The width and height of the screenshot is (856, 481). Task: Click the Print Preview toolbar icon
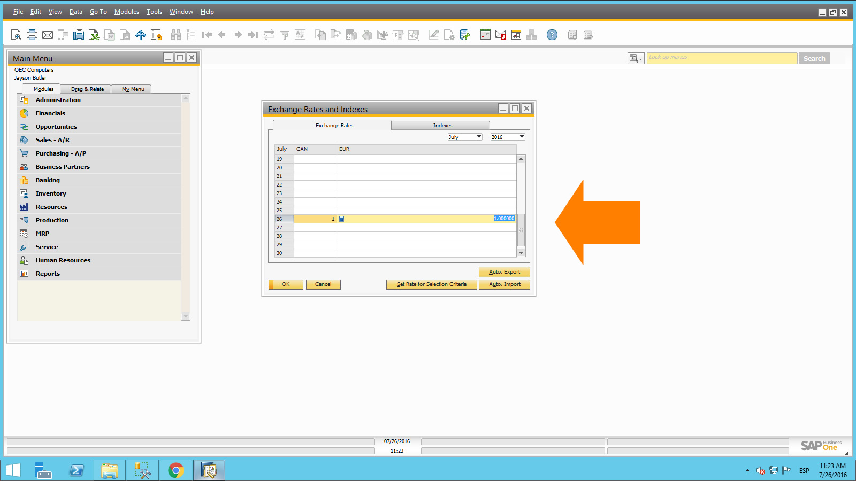(x=16, y=35)
